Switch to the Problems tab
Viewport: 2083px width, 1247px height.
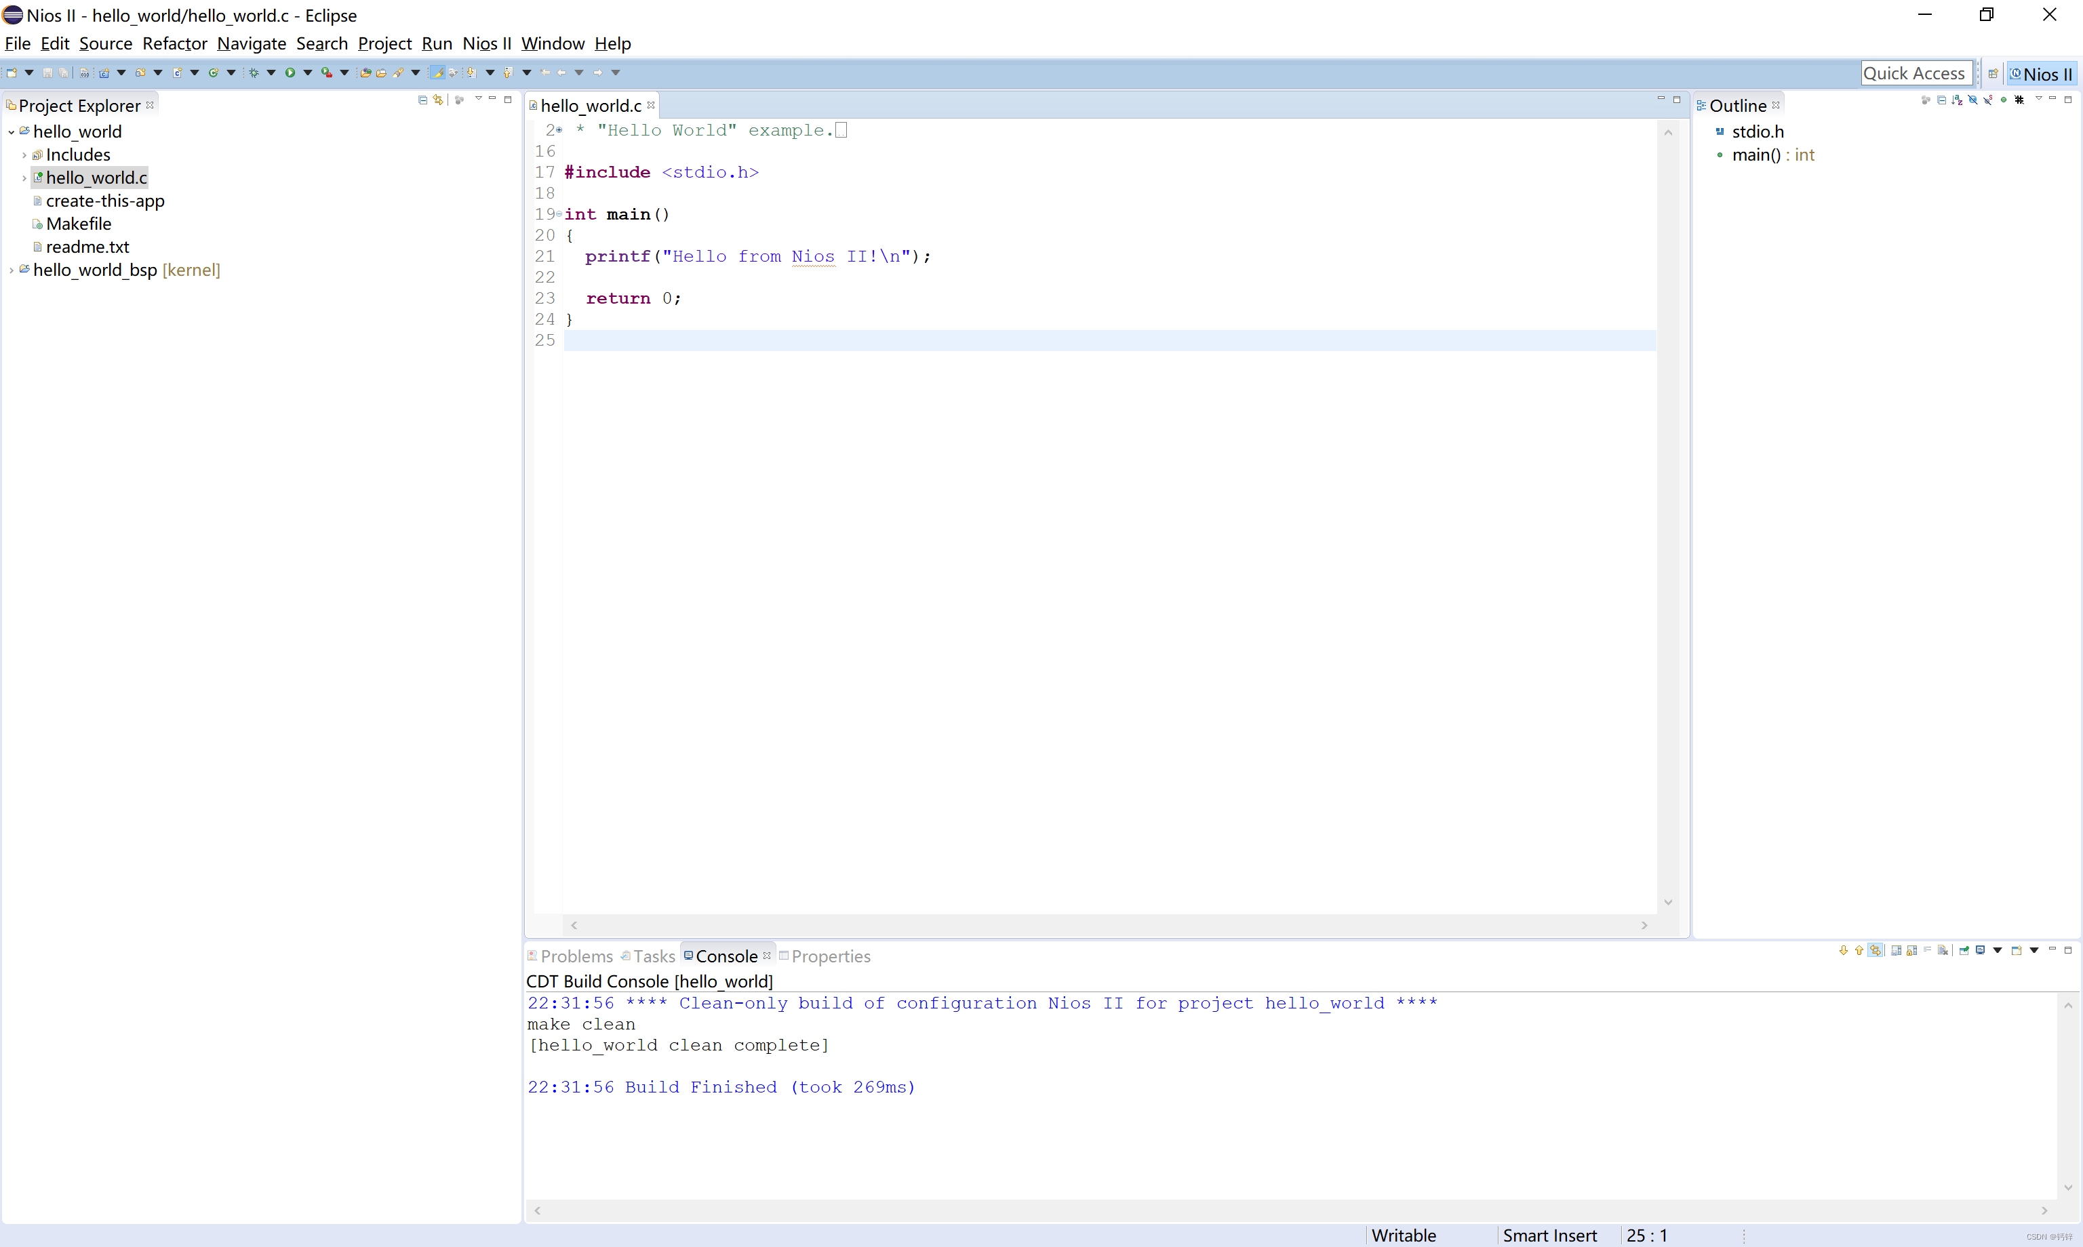click(x=570, y=956)
